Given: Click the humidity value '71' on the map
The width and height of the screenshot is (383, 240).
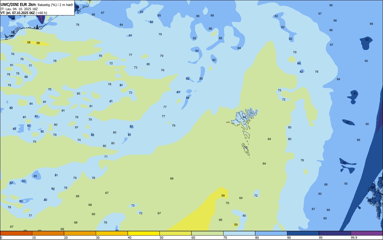Looking at the screenshot, I should (106, 157).
